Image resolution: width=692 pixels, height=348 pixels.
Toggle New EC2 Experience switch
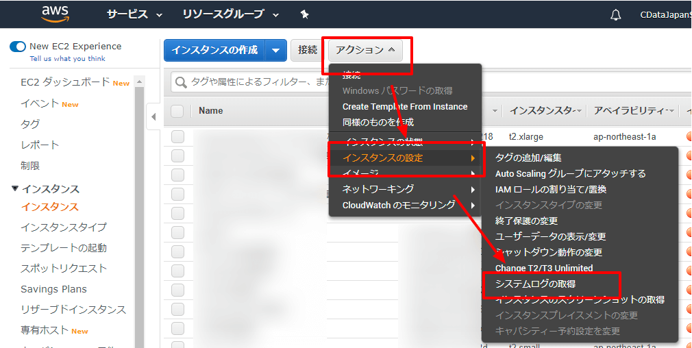(x=18, y=47)
